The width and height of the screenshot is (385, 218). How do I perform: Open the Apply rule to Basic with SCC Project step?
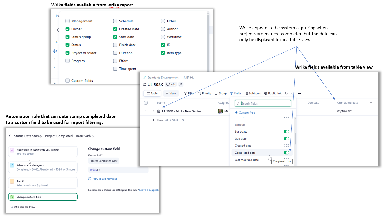coord(43,152)
